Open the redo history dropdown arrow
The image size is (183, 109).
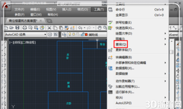pyautogui.click(x=93, y=28)
